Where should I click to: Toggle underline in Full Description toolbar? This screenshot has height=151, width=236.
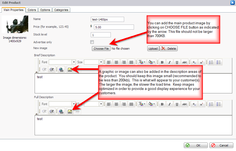(177, 104)
